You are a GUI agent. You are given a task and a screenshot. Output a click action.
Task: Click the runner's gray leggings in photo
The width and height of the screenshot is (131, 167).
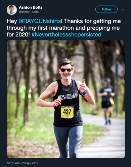click(68, 142)
